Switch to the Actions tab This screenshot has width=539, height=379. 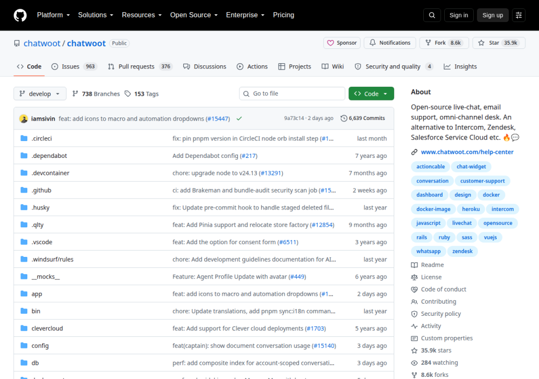coord(252,67)
